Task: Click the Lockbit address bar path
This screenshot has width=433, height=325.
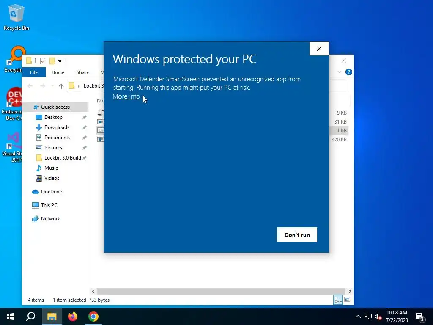Action: click(93, 86)
